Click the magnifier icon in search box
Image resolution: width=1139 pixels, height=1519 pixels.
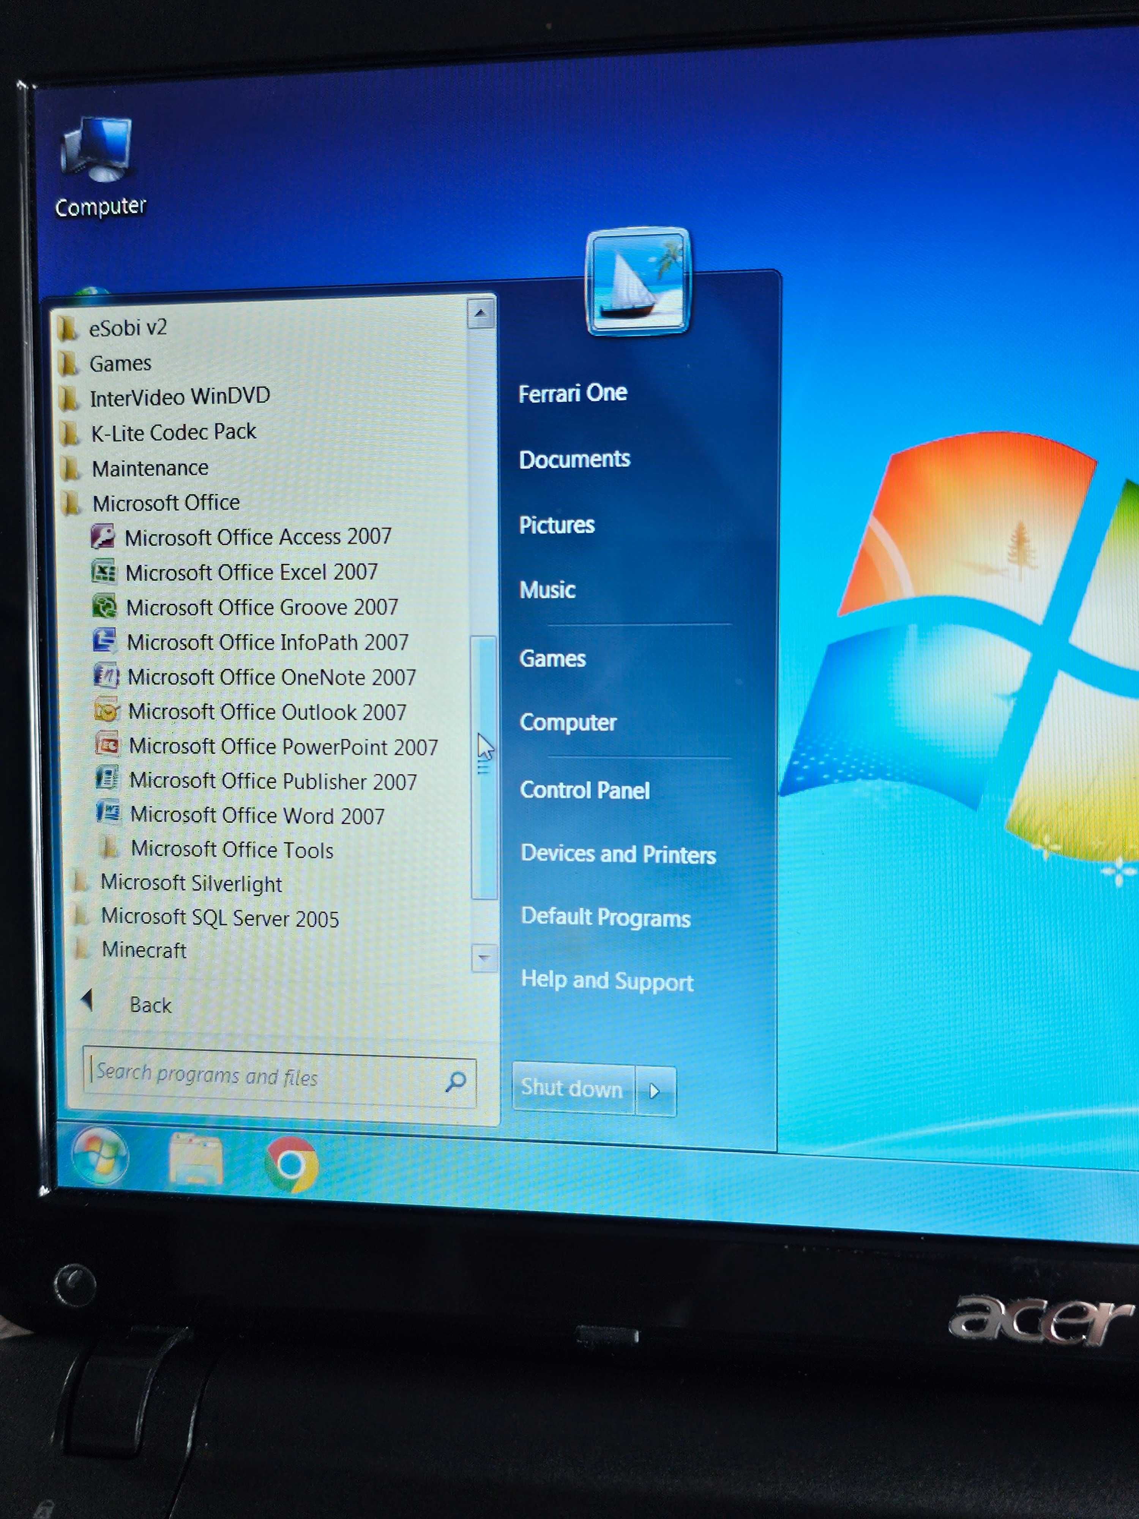(456, 1083)
